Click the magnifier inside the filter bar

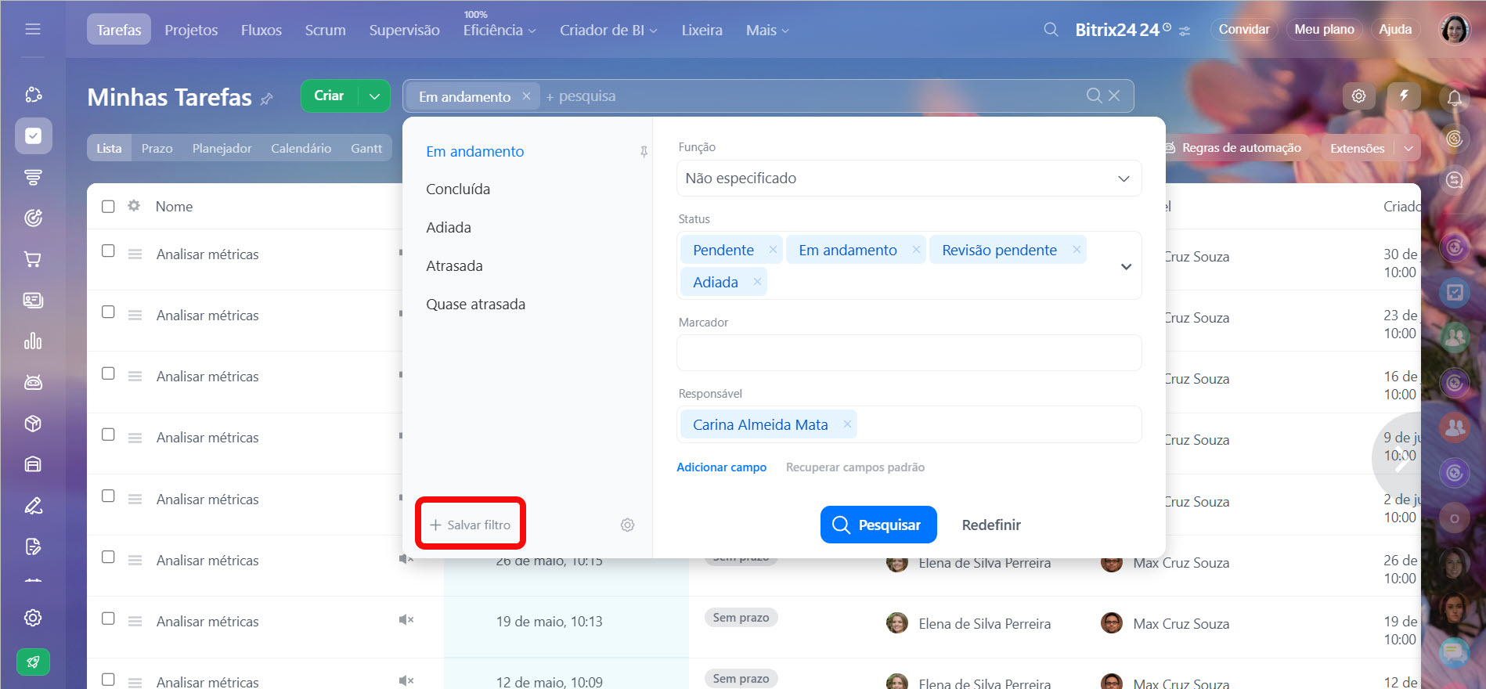pyautogui.click(x=1094, y=96)
